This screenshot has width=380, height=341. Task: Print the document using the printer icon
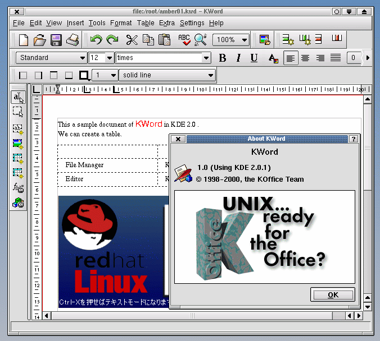(x=73, y=40)
